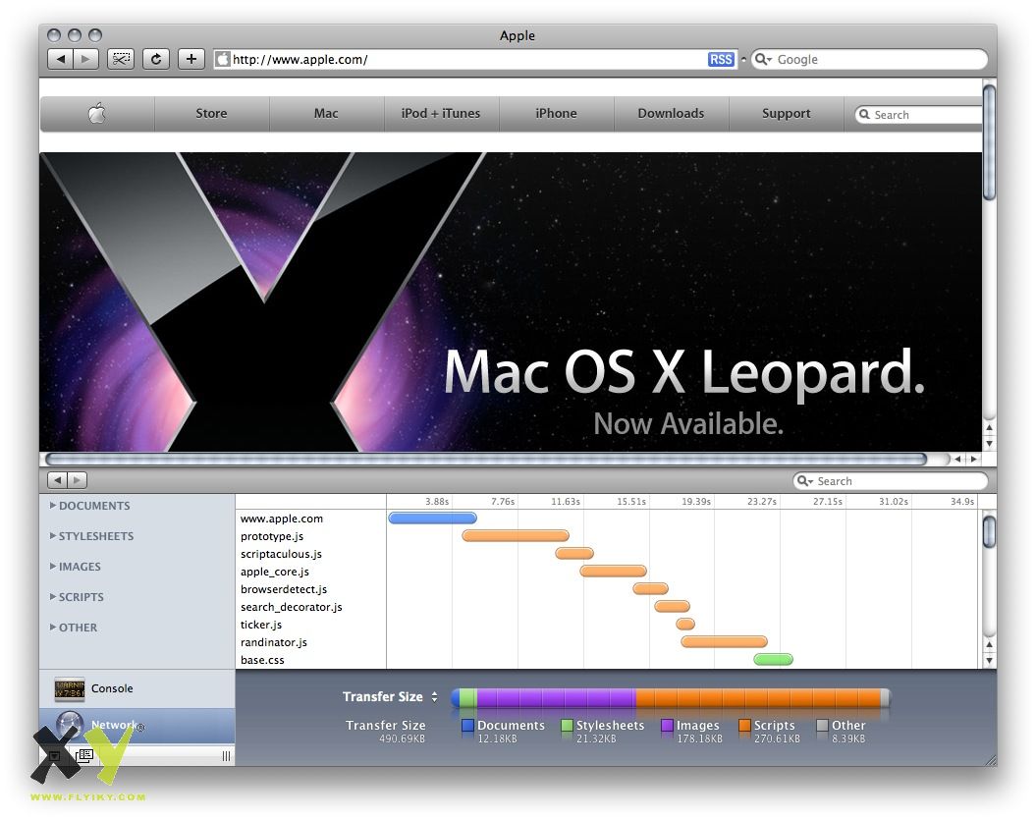Open the Downloads tab
Viewport: 1036px width, 820px height.
click(672, 114)
